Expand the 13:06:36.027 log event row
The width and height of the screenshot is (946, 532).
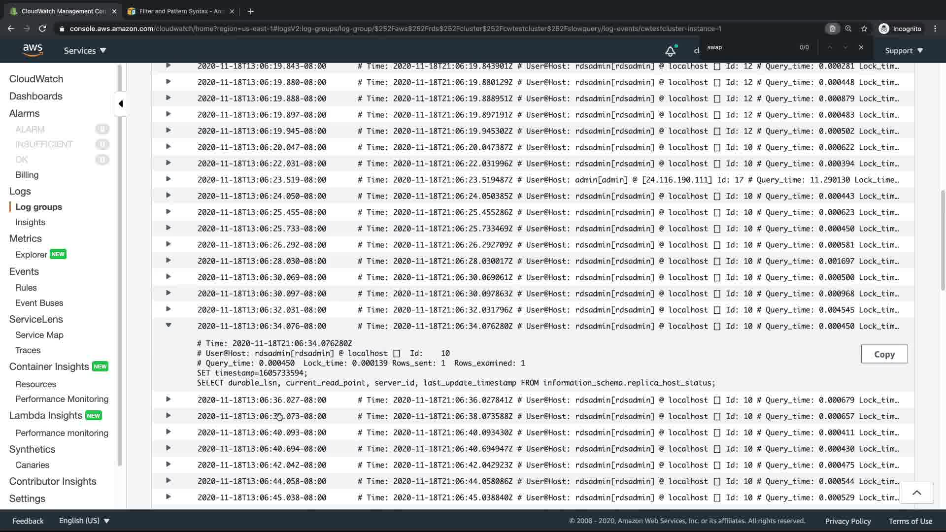pos(168,399)
